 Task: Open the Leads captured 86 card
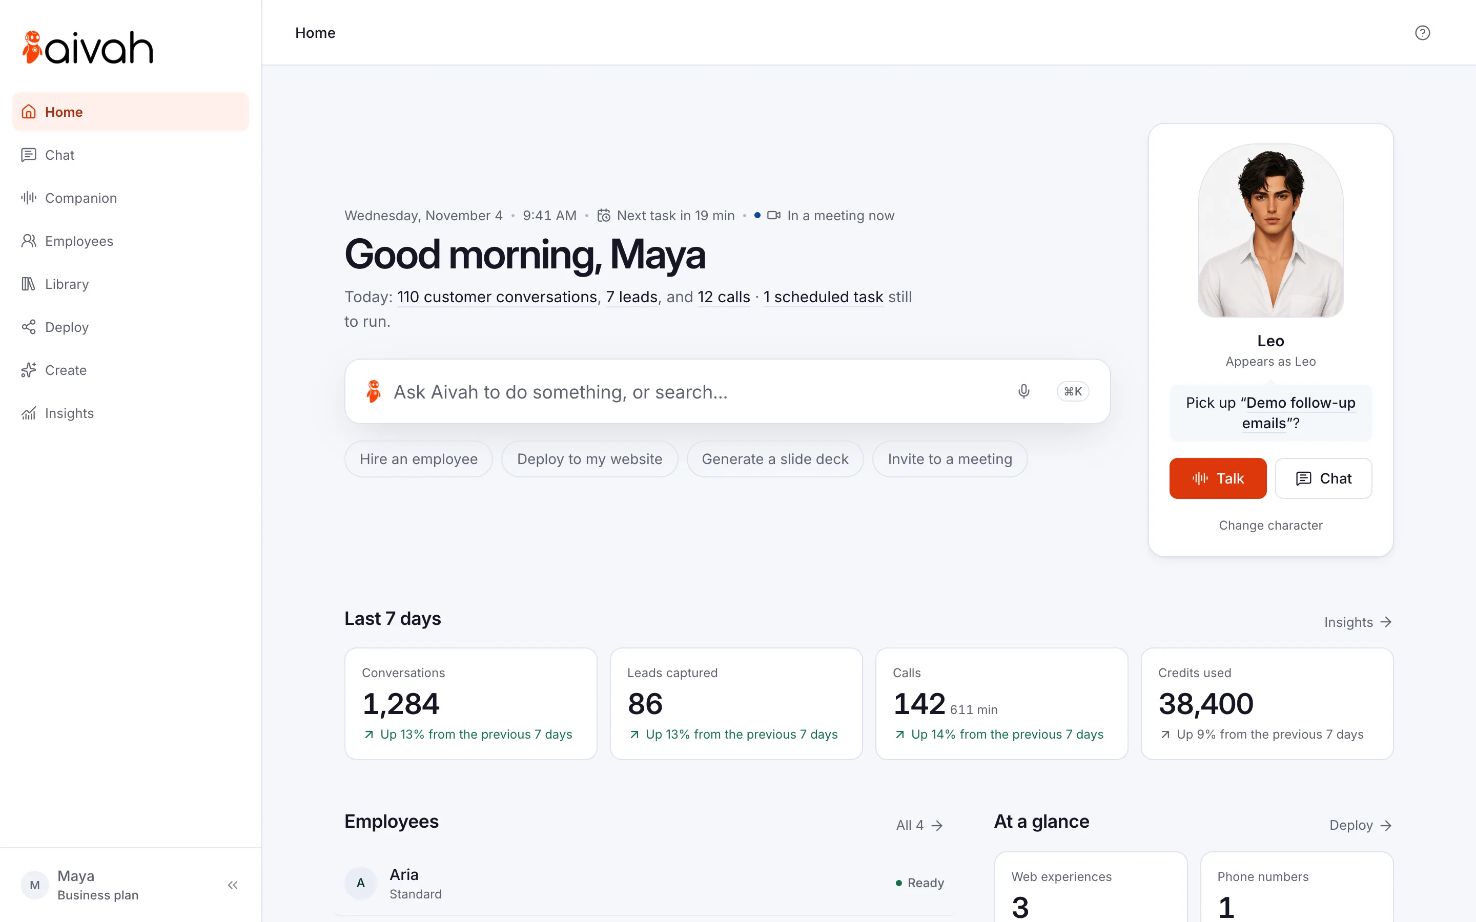[x=736, y=704]
